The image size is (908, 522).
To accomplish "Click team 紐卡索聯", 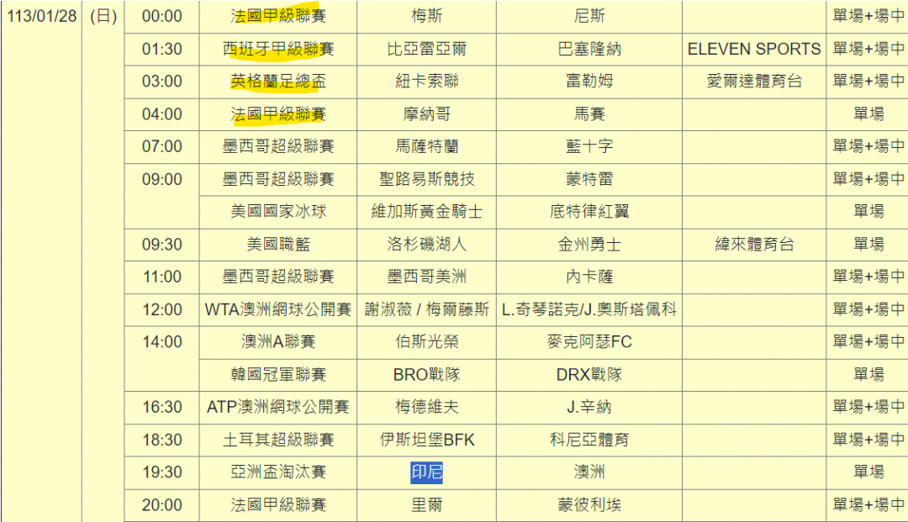I will coord(427,82).
